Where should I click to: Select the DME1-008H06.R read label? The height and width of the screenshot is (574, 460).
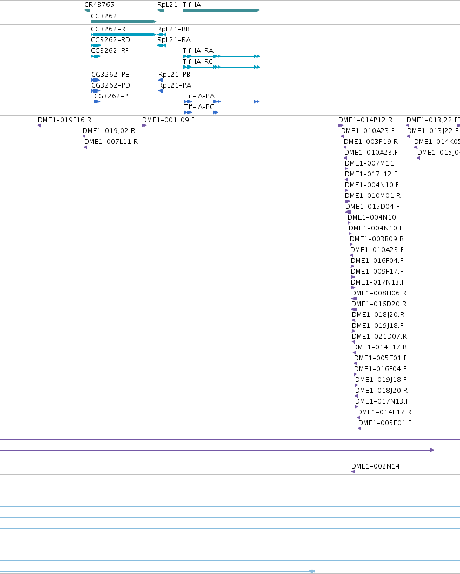pyautogui.click(x=379, y=293)
